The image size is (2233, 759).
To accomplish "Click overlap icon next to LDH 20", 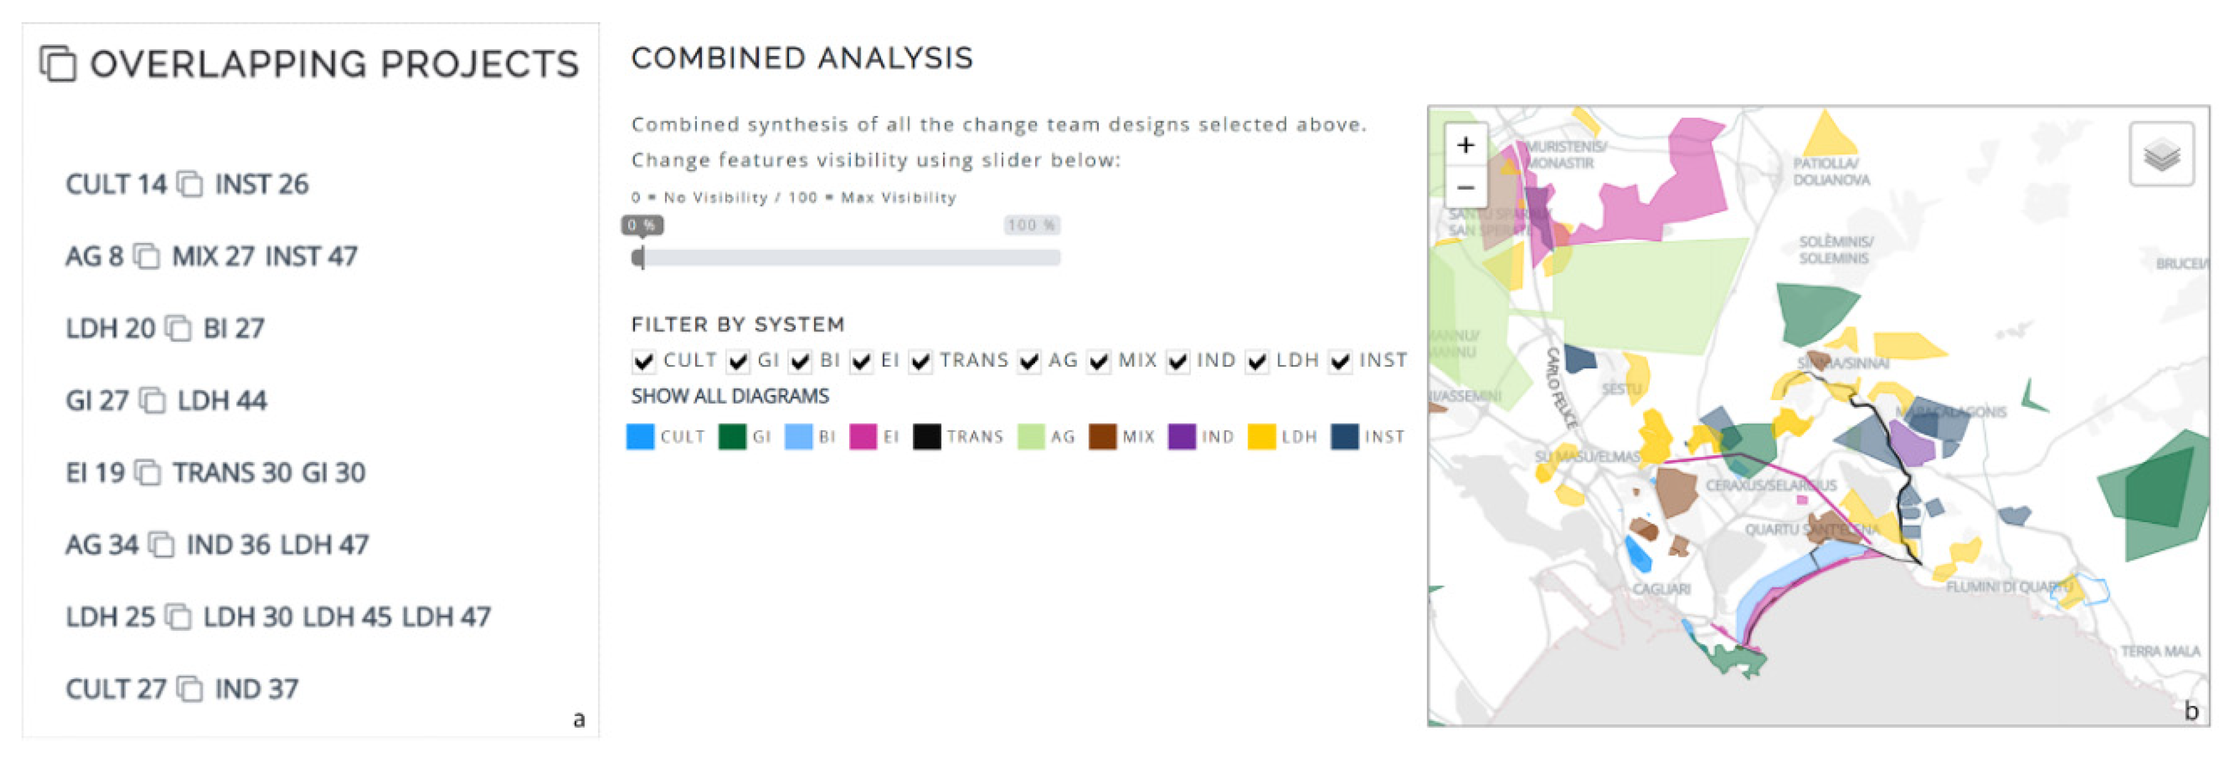I will [179, 328].
